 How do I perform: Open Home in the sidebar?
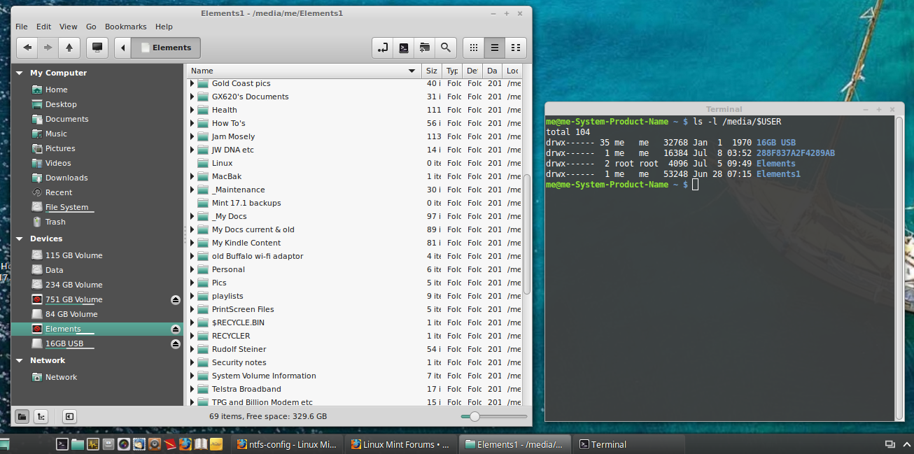(x=56, y=90)
